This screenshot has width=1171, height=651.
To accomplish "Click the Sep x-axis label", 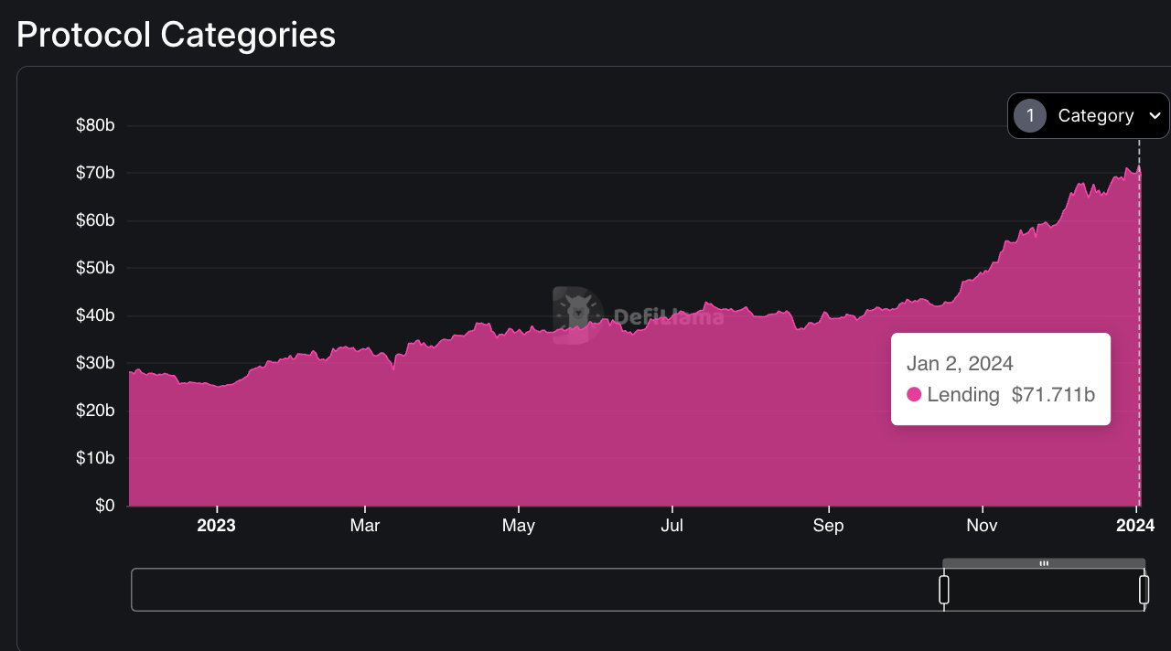I will point(828,526).
